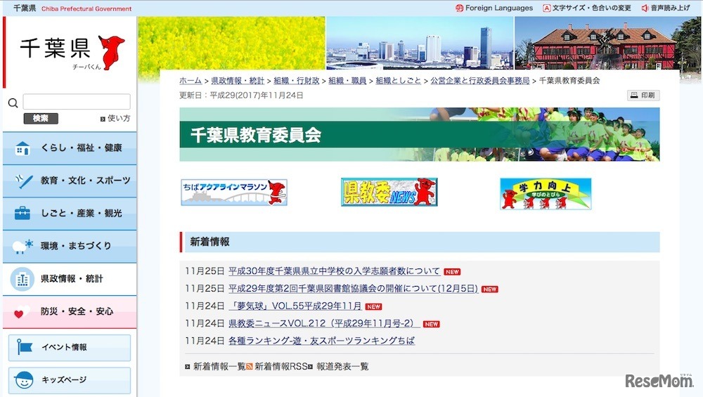Open 県教委ニュースVOL.212 link

coord(324,323)
